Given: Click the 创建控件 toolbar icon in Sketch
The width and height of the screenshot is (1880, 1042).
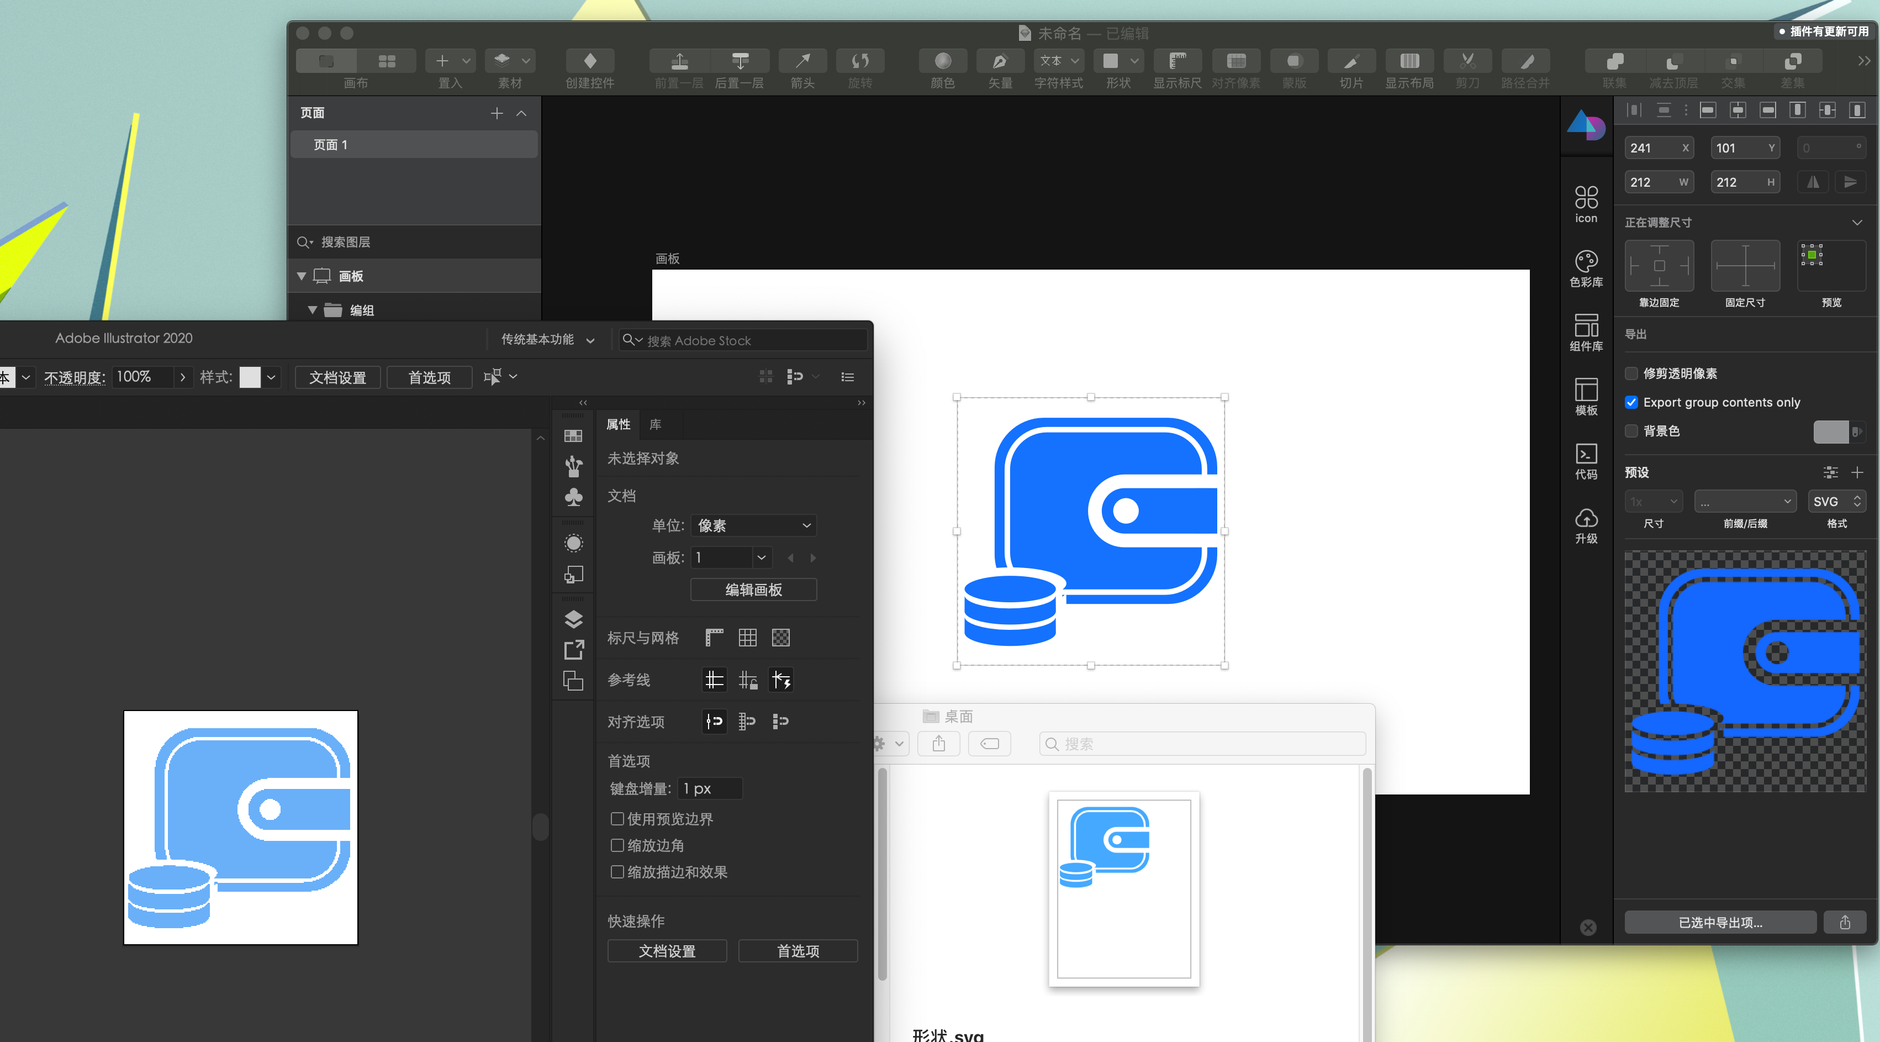Looking at the screenshot, I should tap(590, 61).
